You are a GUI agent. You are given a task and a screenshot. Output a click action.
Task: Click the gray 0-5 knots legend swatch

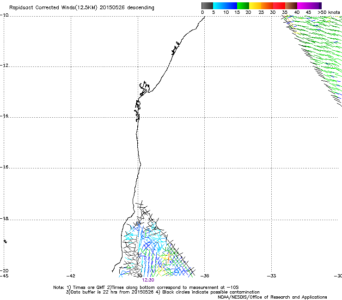[x=207, y=6]
